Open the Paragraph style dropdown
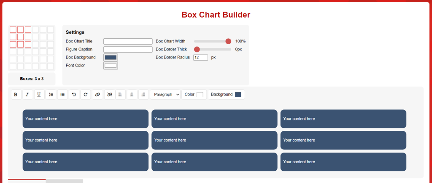The image size is (432, 183). point(165,95)
